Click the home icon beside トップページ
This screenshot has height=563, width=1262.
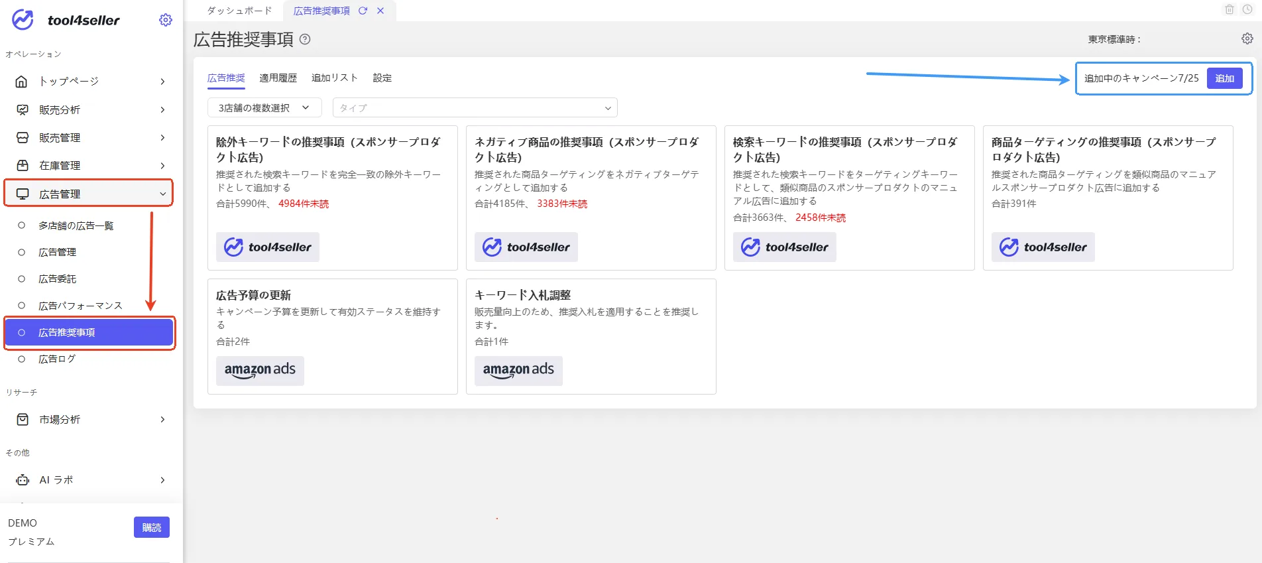22,82
